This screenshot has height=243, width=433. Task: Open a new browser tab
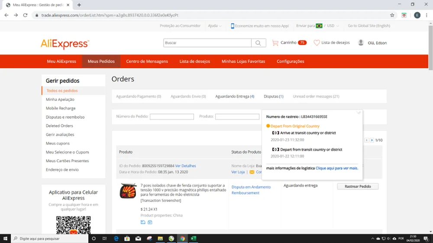point(79,5)
